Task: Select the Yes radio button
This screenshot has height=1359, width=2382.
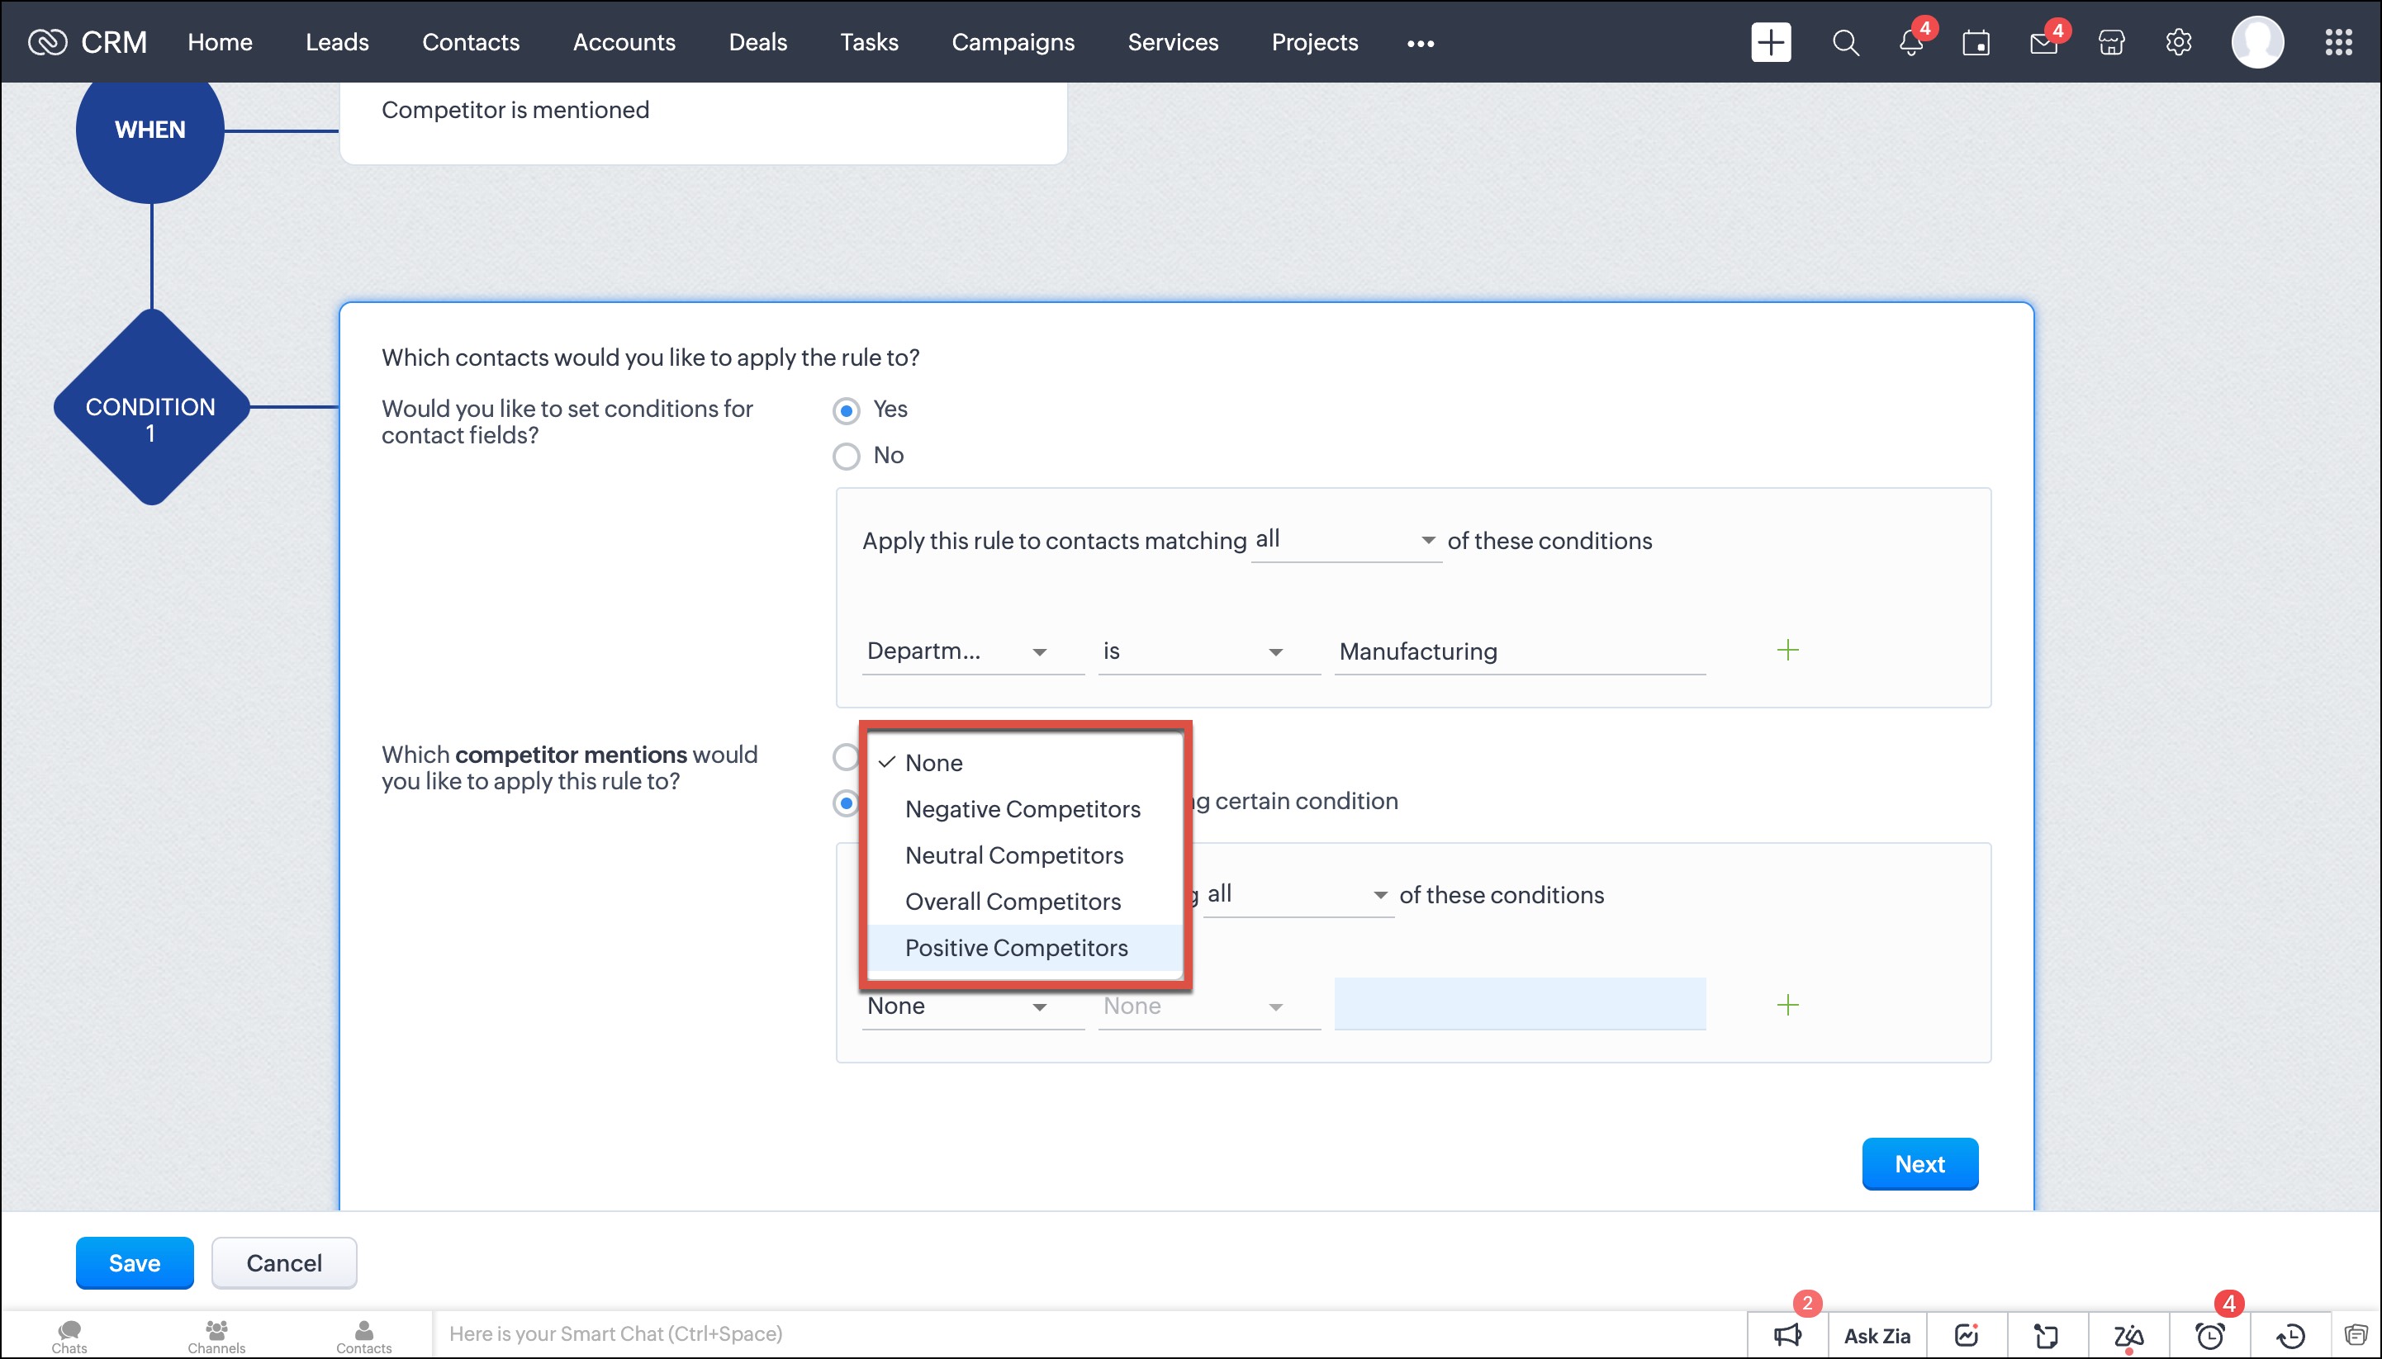Action: pyautogui.click(x=846, y=410)
